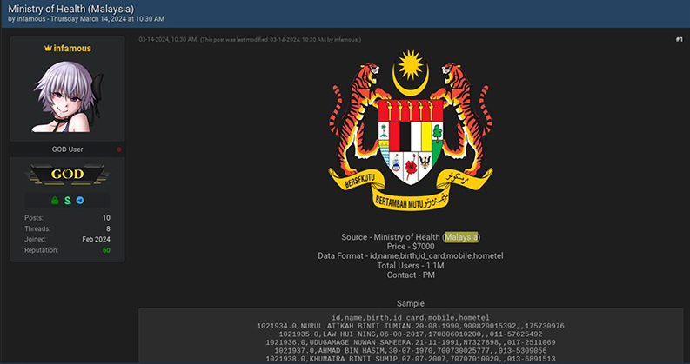Click the Malaysian coat of arms image

click(410, 129)
